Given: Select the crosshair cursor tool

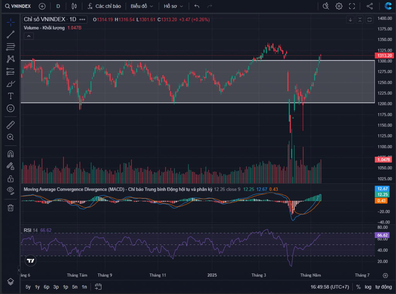Looking at the screenshot, I should (x=10, y=22).
